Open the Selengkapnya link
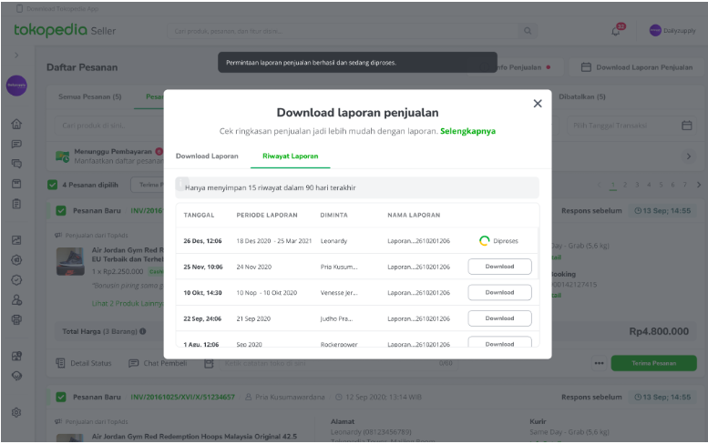Image resolution: width=708 pixels, height=444 pixels. [x=467, y=131]
